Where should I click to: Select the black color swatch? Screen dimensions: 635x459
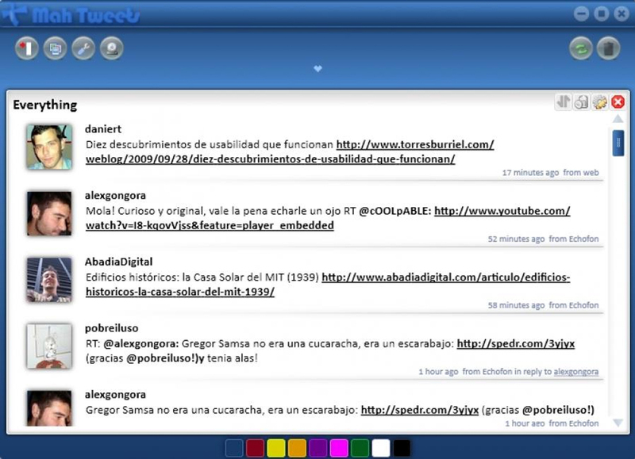(402, 448)
